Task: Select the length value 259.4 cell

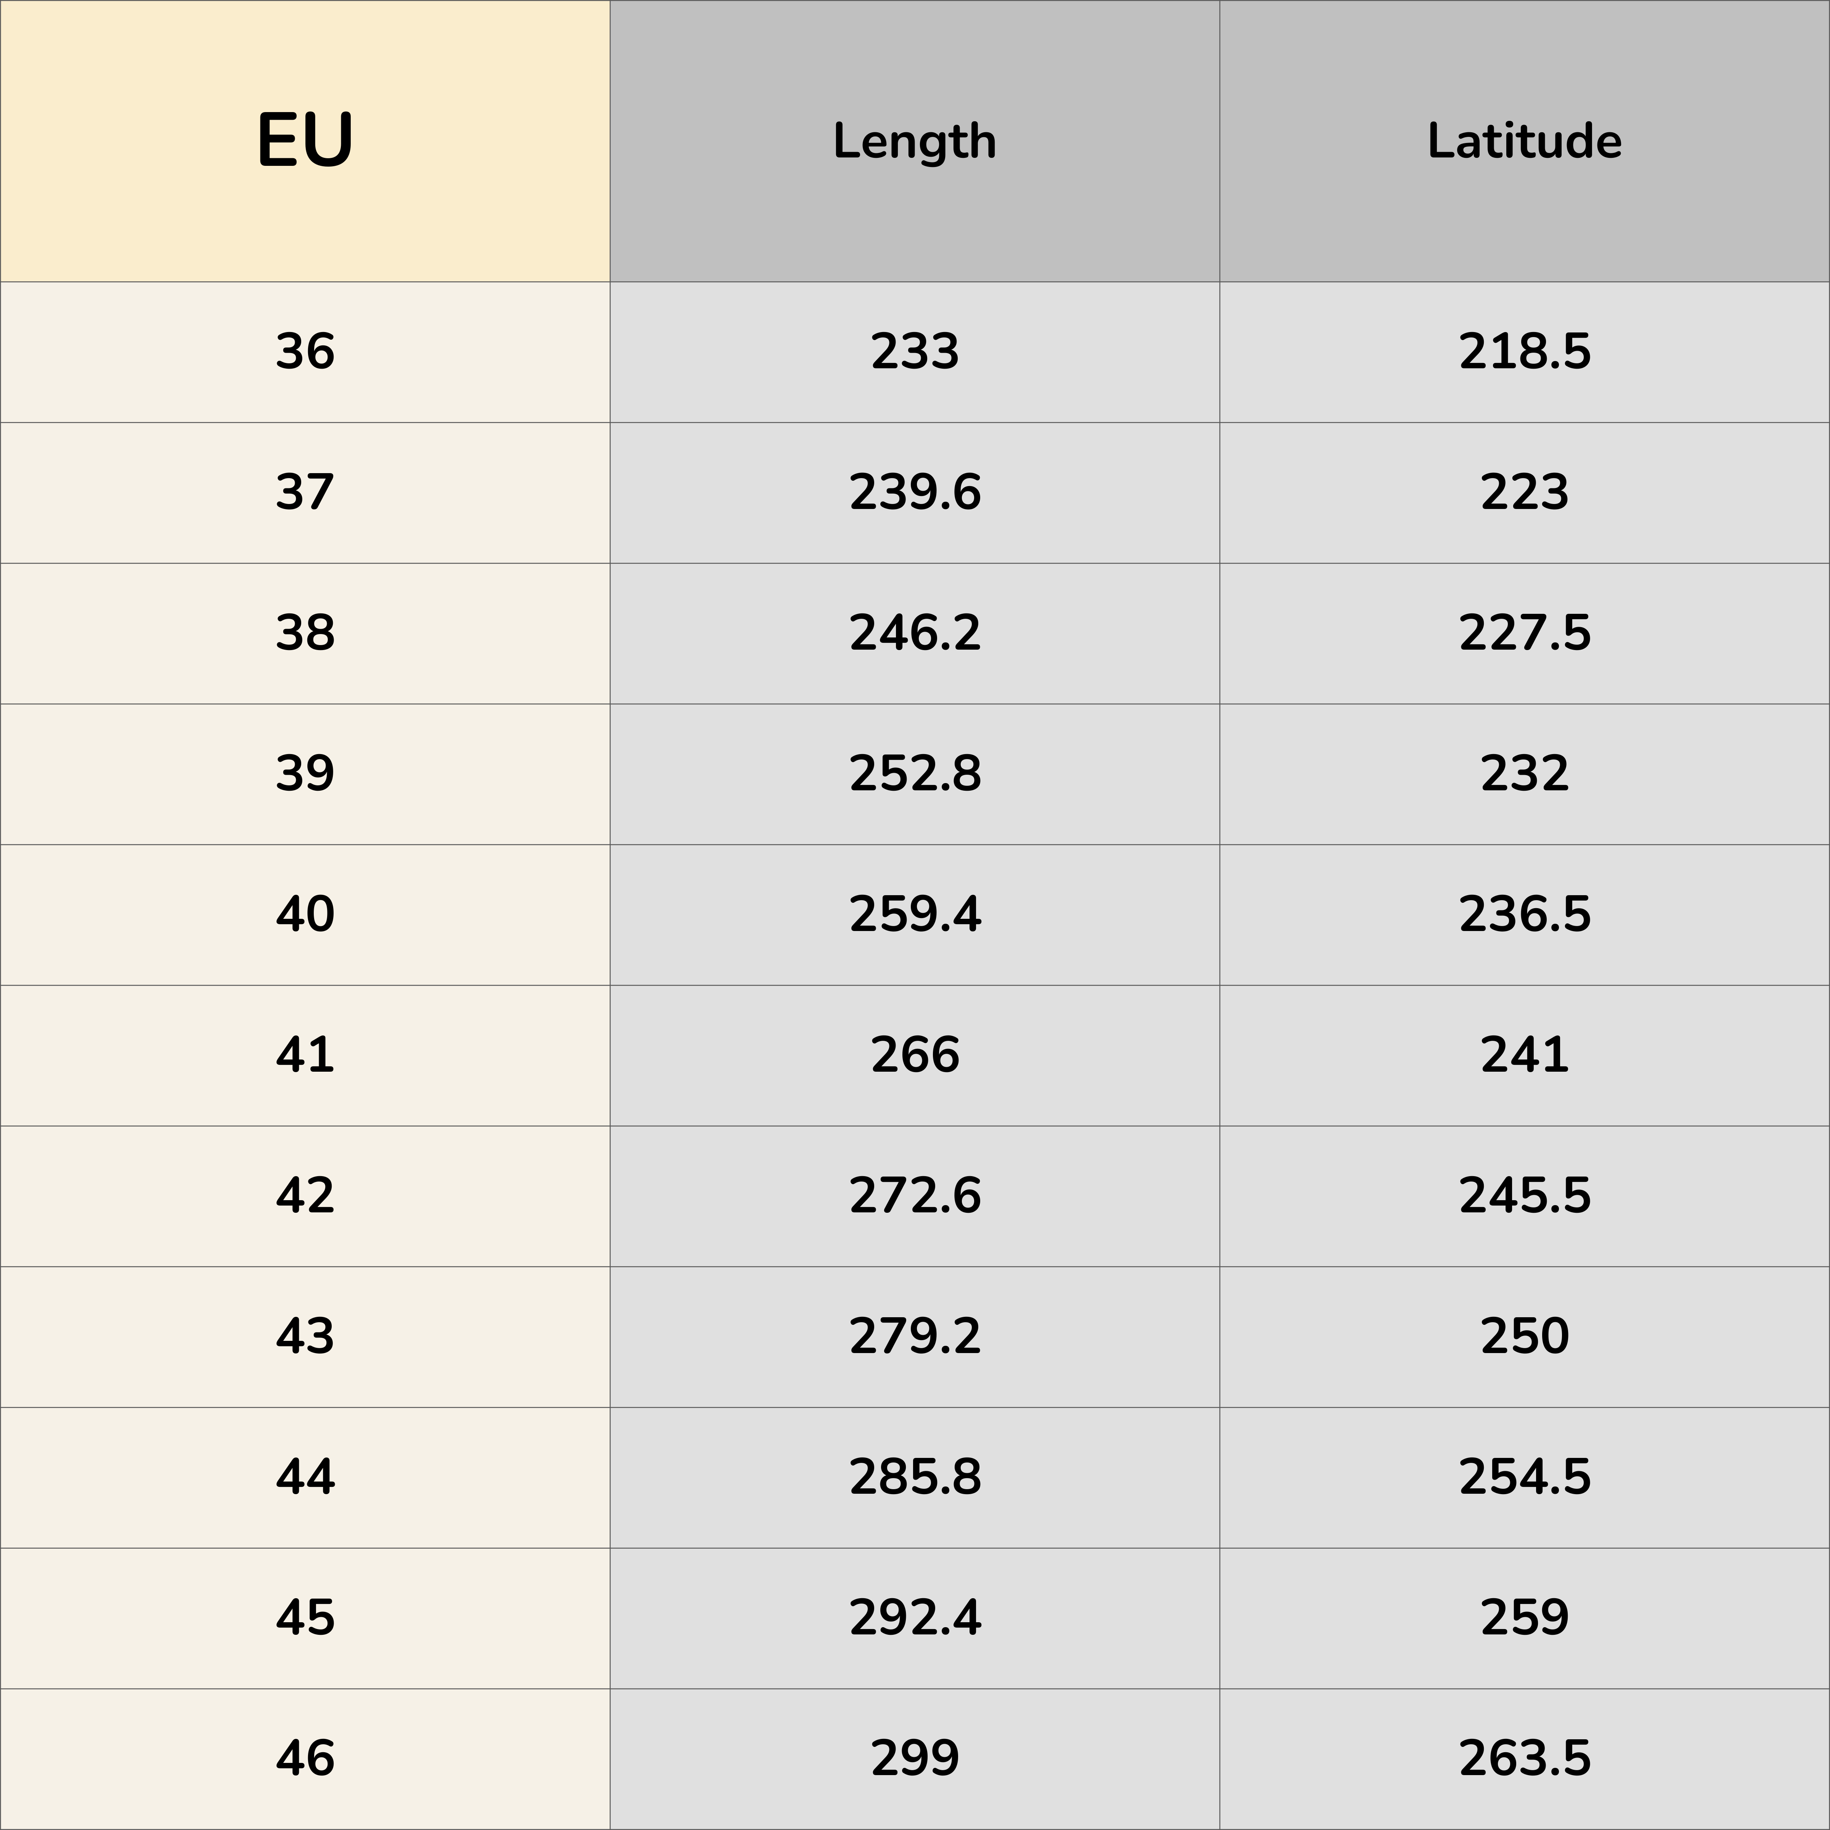Action: click(x=914, y=914)
